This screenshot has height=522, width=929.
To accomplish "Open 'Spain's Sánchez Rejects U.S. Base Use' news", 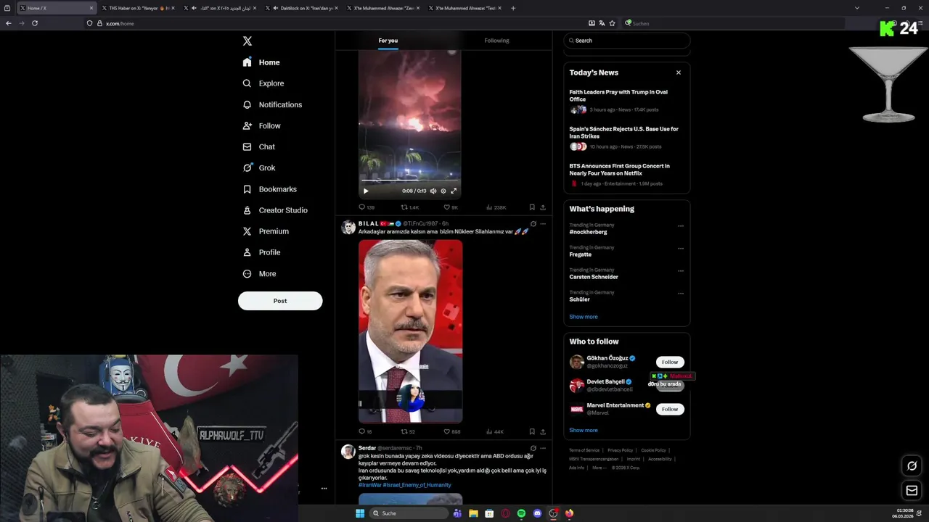I will click(x=626, y=138).
